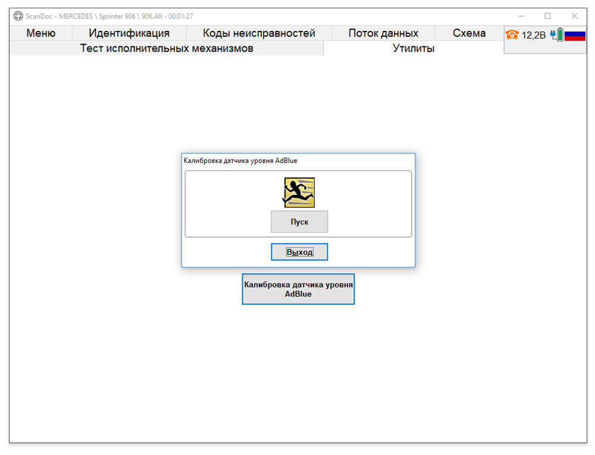Viewport: 595px width, 455px height.
Task: Switch to the Идентификация tab
Action: click(x=129, y=33)
